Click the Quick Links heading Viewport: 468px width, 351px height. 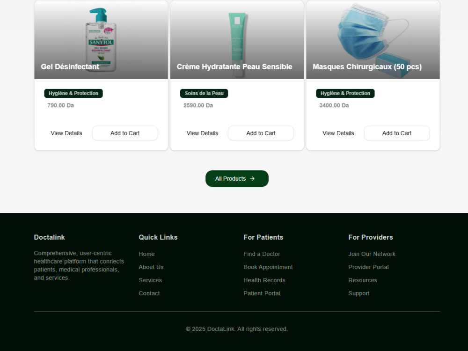pos(158,237)
